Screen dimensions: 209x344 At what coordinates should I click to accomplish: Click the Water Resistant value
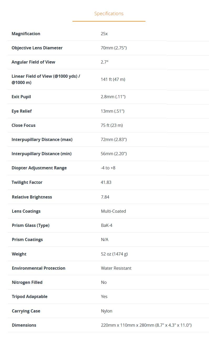point(116,268)
